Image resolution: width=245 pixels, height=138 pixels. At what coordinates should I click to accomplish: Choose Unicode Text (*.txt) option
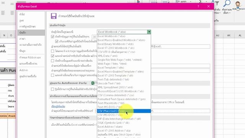[x=124, y=84]
